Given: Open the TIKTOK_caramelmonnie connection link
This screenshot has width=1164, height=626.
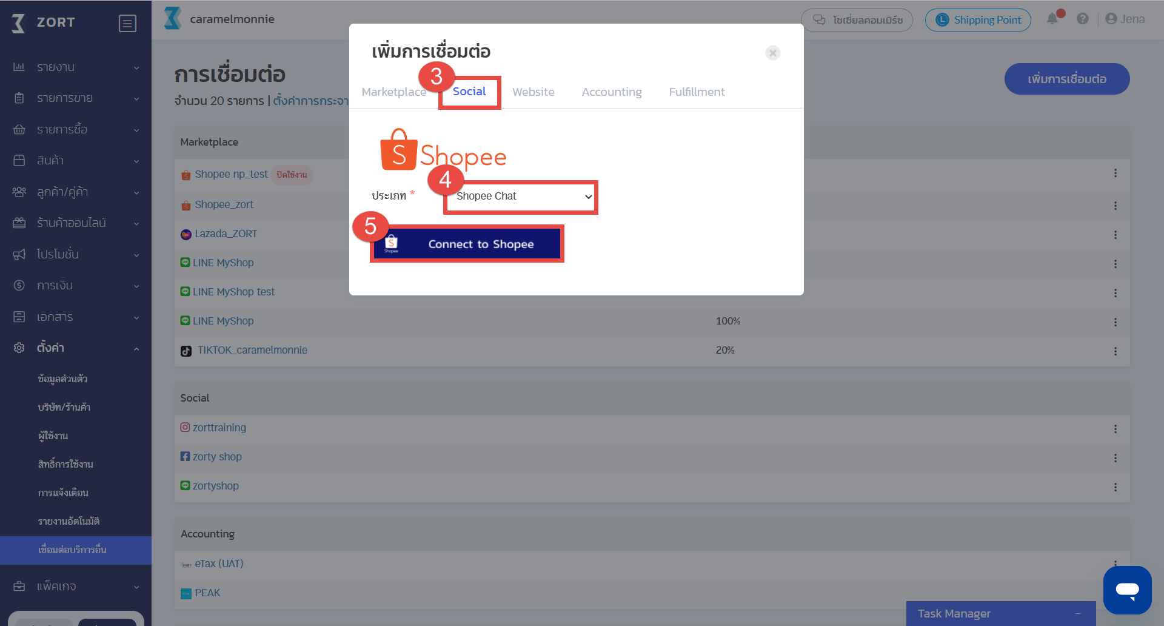Looking at the screenshot, I should (x=252, y=351).
